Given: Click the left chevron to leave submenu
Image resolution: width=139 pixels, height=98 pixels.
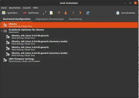Looking at the screenshot, I should click(73, 13).
